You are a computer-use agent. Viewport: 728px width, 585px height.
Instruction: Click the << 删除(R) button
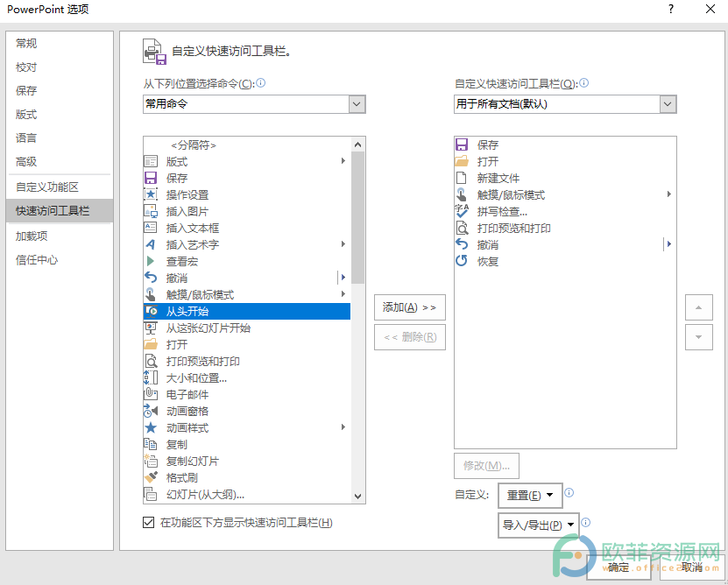click(410, 337)
